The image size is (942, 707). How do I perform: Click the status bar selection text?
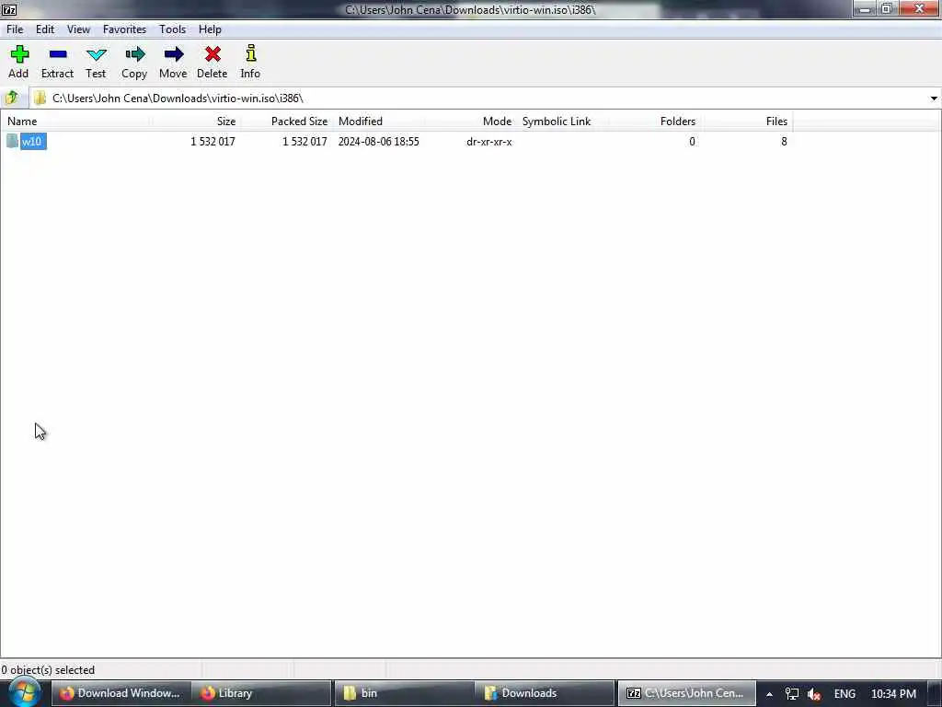point(48,670)
